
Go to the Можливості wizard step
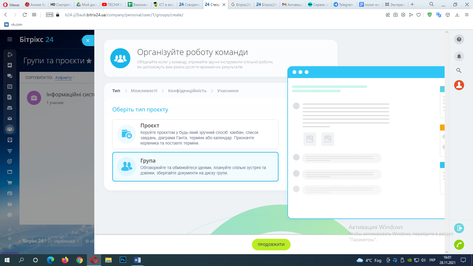(144, 91)
